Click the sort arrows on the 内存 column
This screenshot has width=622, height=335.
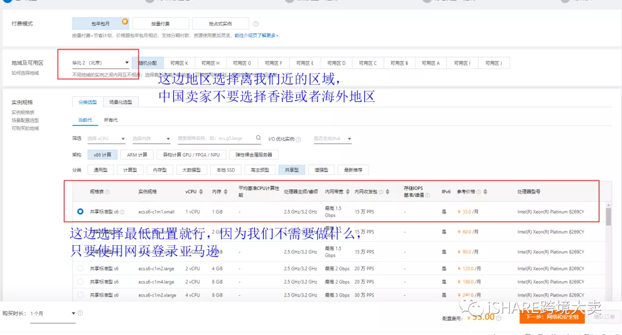[x=226, y=192]
